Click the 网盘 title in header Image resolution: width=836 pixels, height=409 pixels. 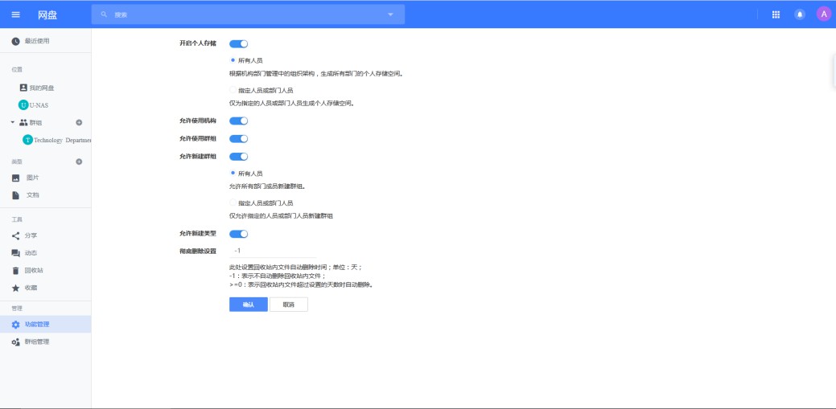47,15
